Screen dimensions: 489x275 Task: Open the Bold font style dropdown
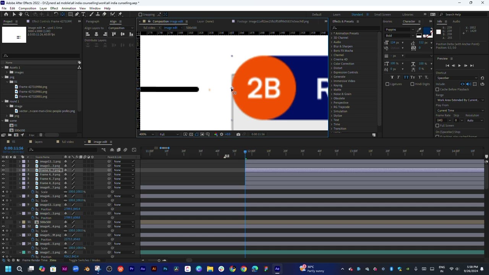(400, 36)
